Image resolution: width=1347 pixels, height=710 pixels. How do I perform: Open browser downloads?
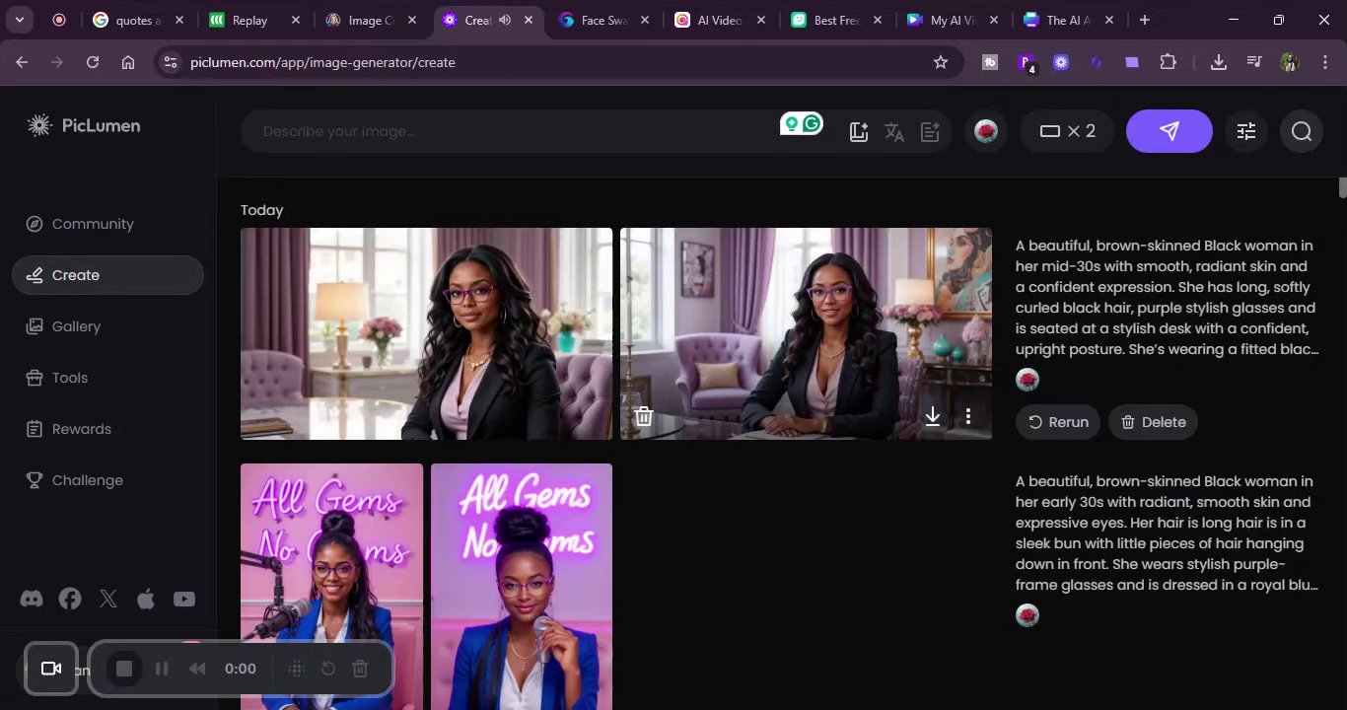coord(1219,62)
